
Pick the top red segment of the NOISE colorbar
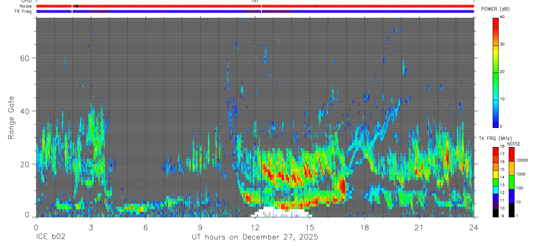click(511, 154)
